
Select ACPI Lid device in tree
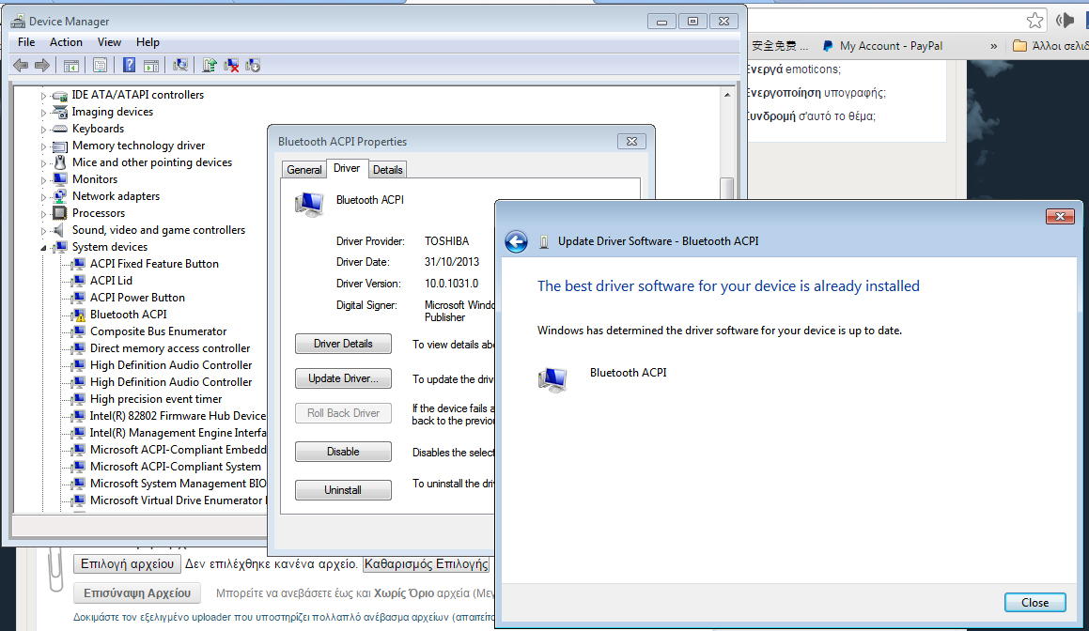[111, 281]
